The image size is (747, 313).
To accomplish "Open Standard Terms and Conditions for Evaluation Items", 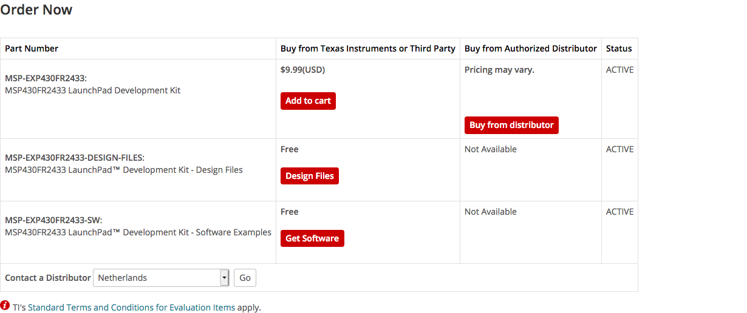I will [131, 308].
